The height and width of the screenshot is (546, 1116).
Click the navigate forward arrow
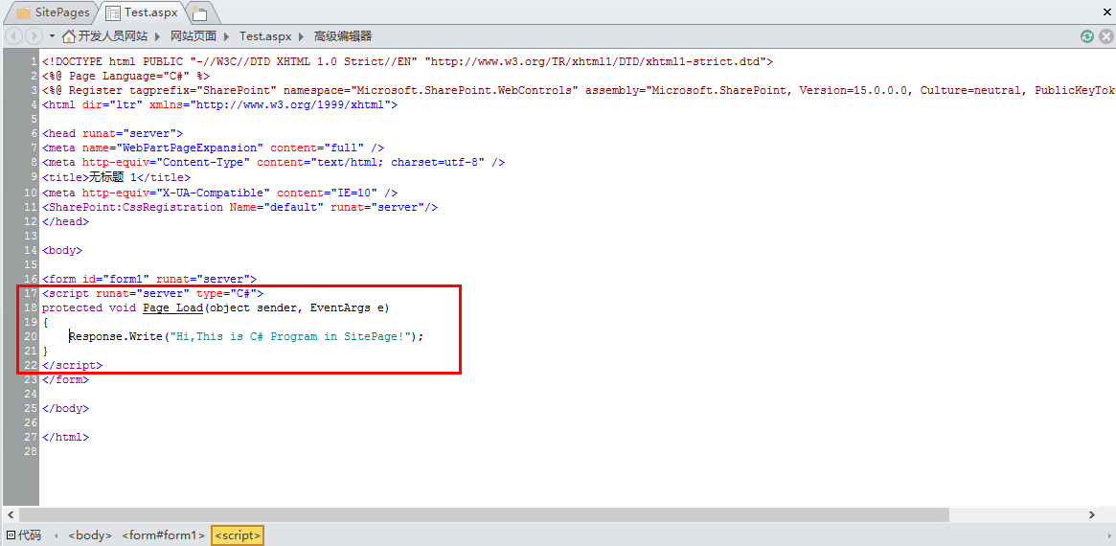tap(34, 35)
